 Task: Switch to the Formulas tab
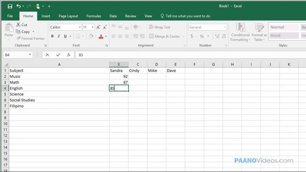click(x=94, y=16)
